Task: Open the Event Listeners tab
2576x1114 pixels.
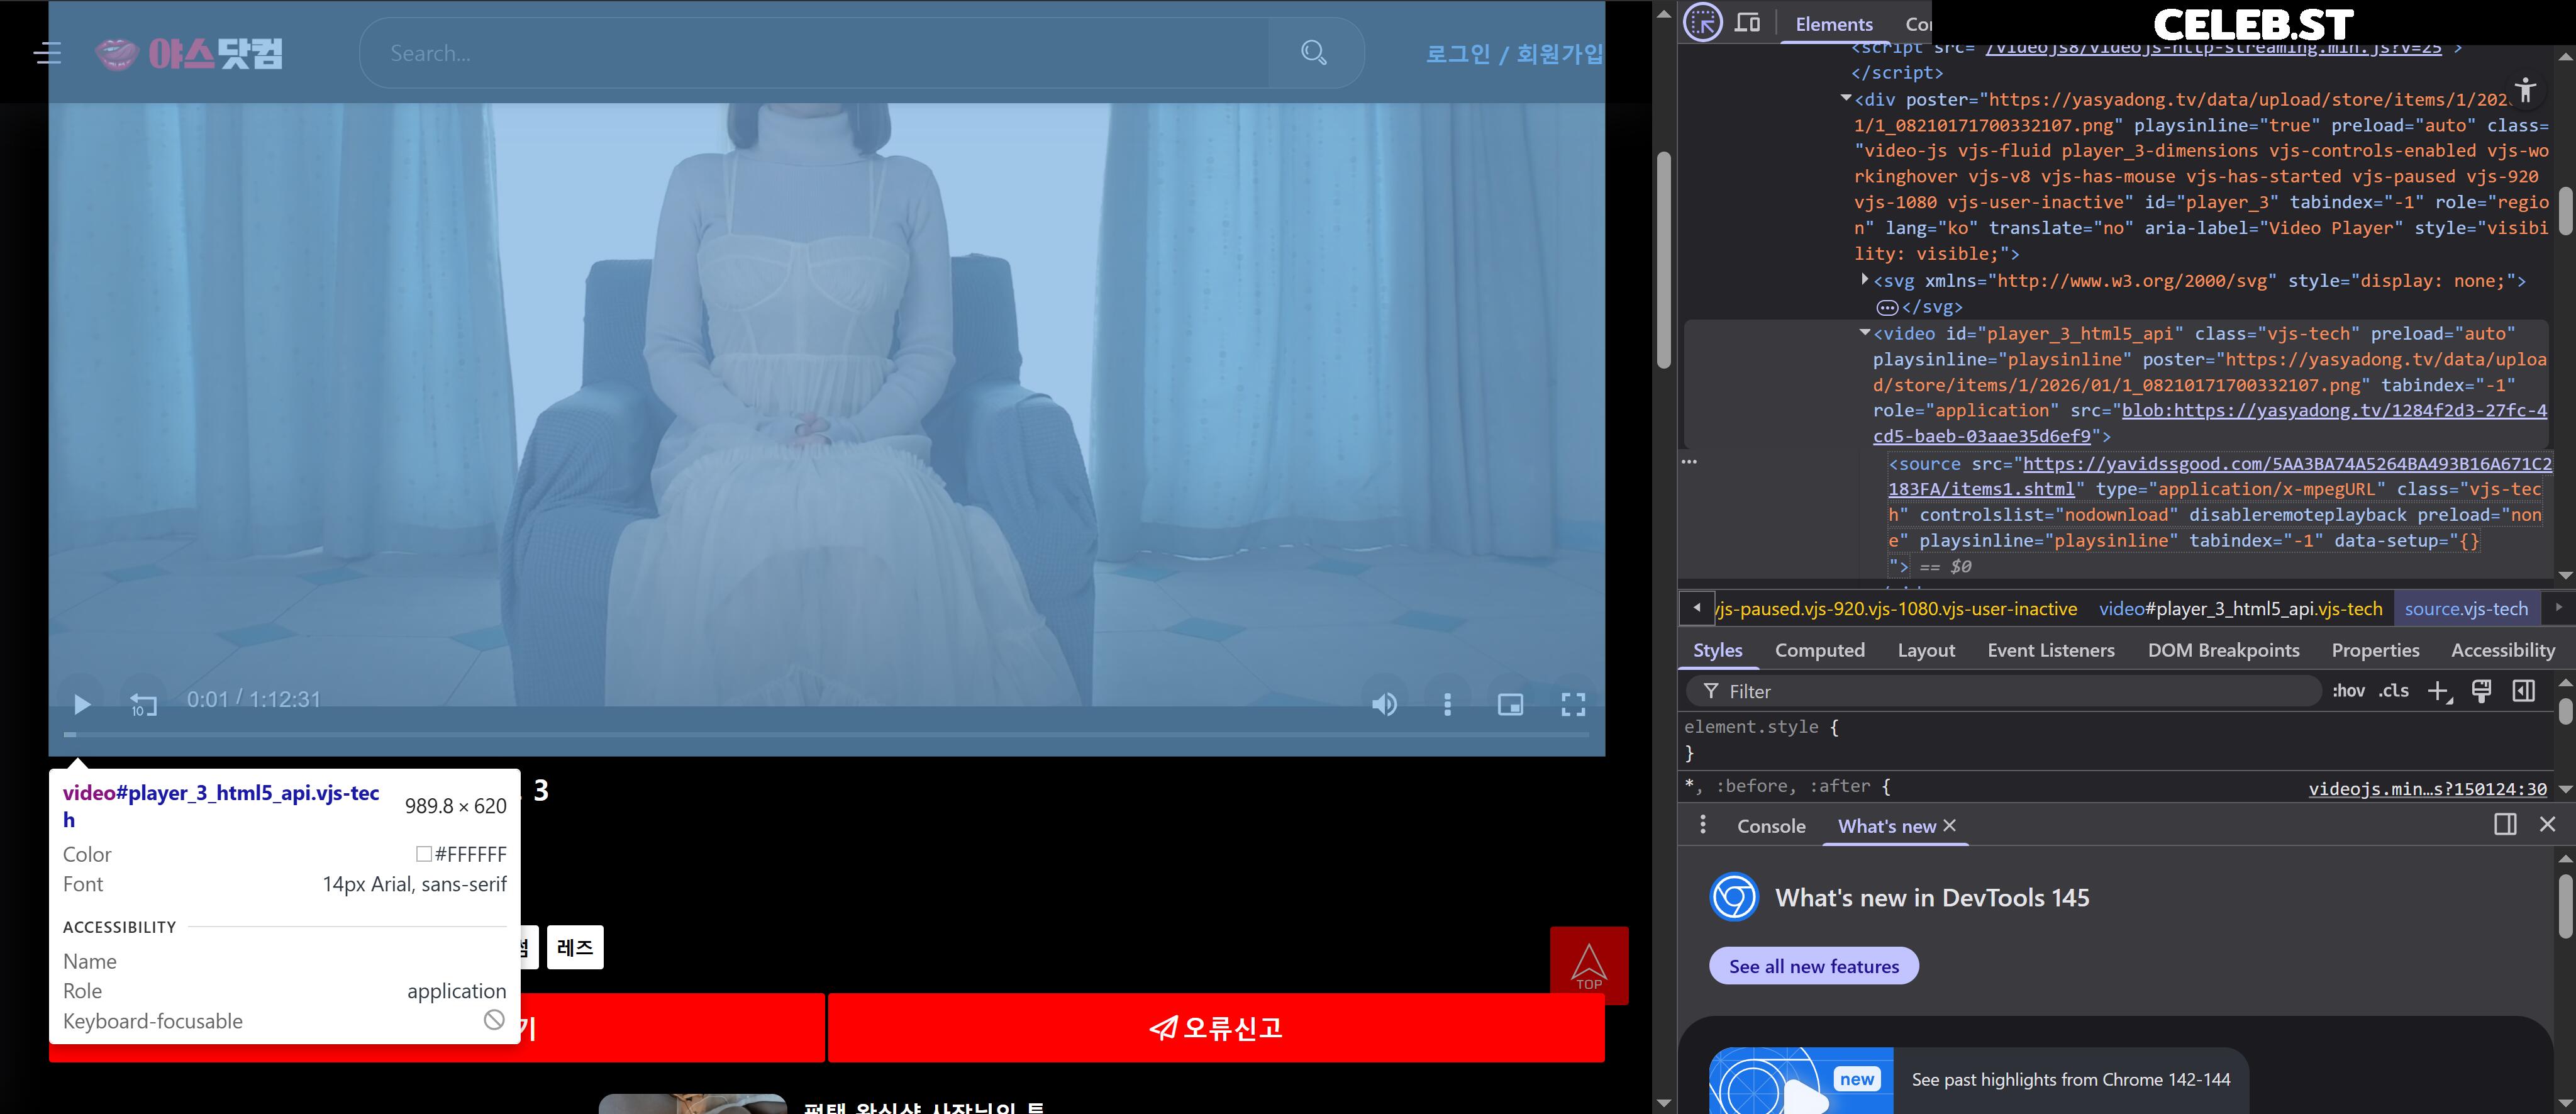Action: 2051,650
